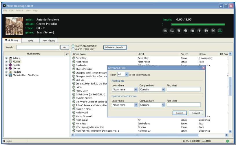Click the disc icon beside Fleet Foxes album
236x145 pixels.
[74, 62]
